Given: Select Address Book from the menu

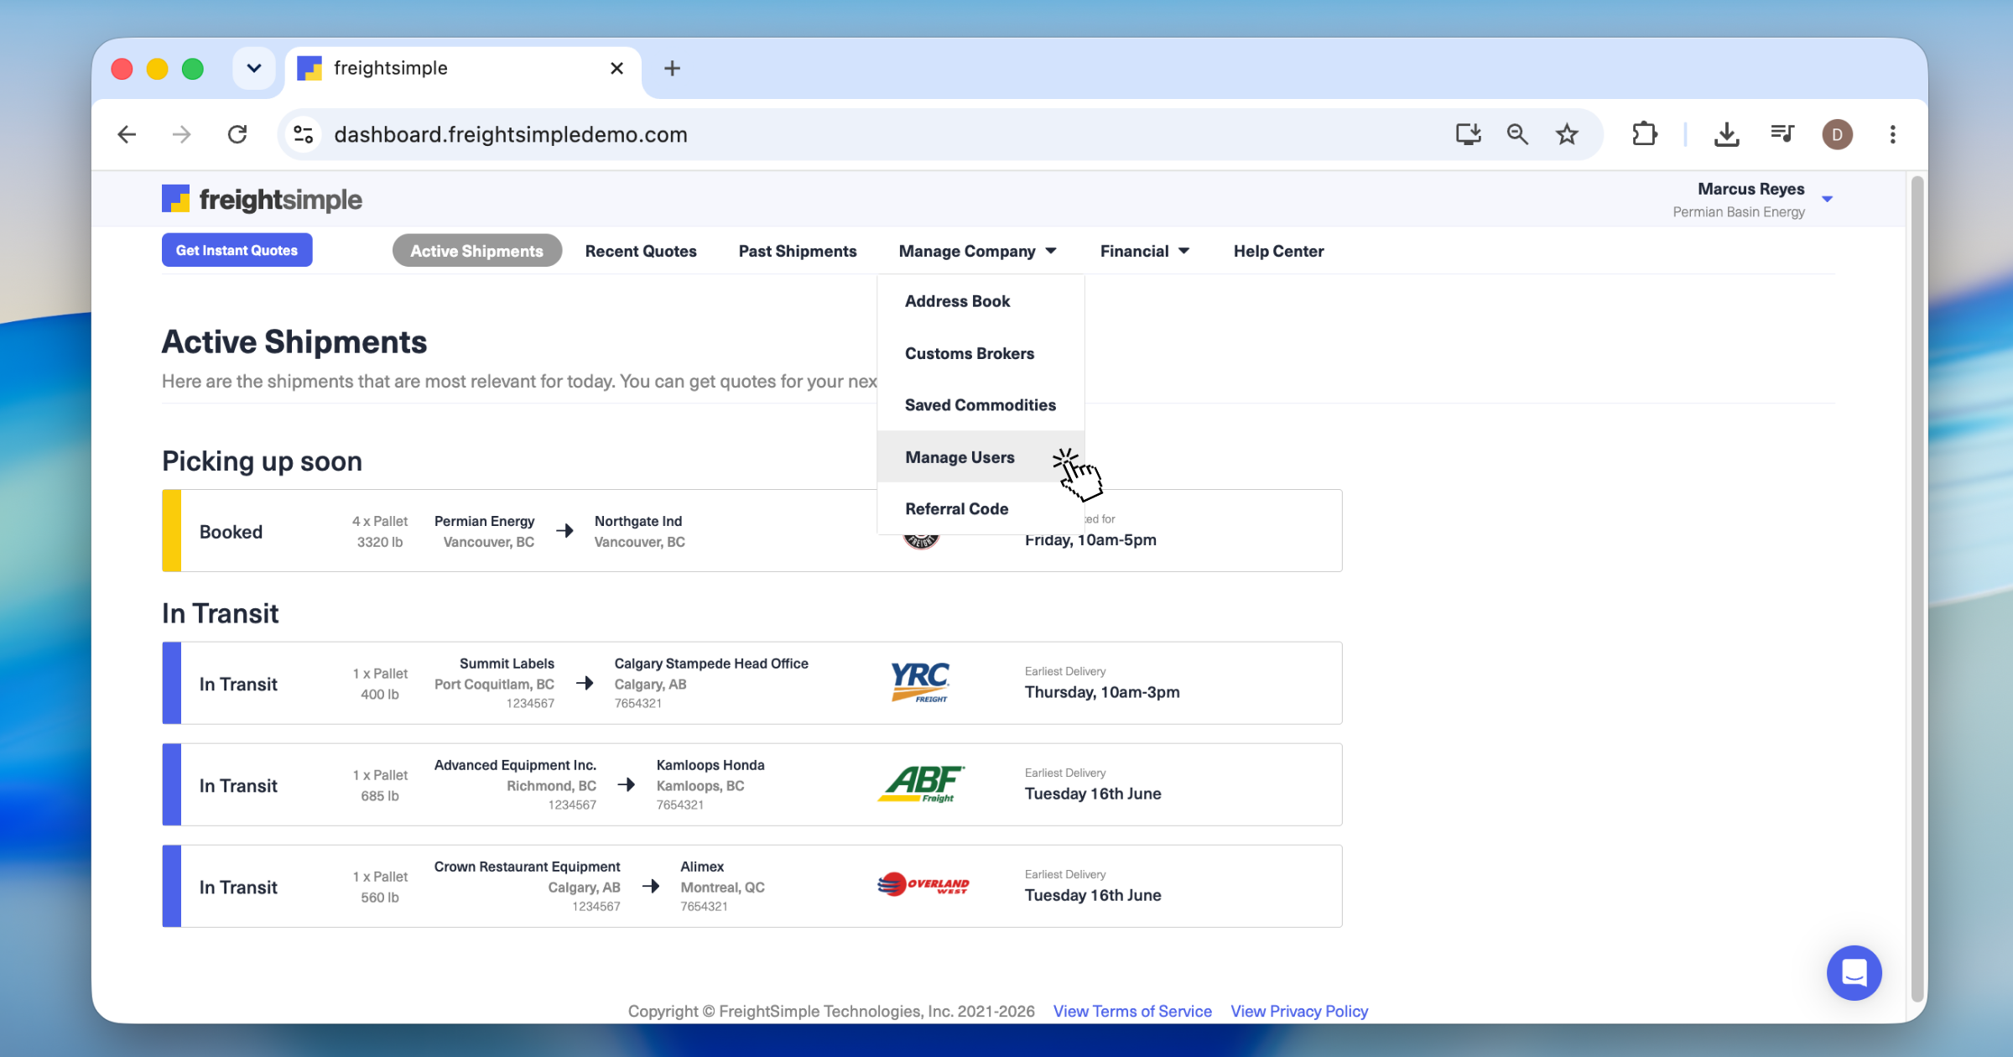Looking at the screenshot, I should pyautogui.click(x=980, y=301).
